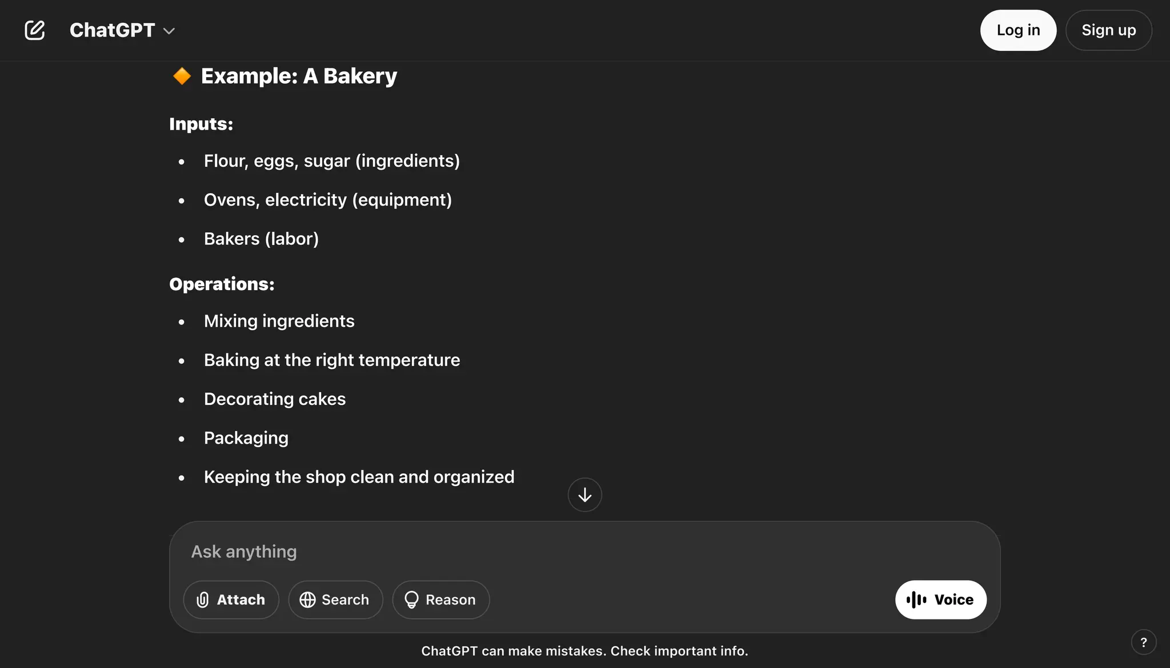
Task: Click the Operations: section label
Action: click(222, 284)
